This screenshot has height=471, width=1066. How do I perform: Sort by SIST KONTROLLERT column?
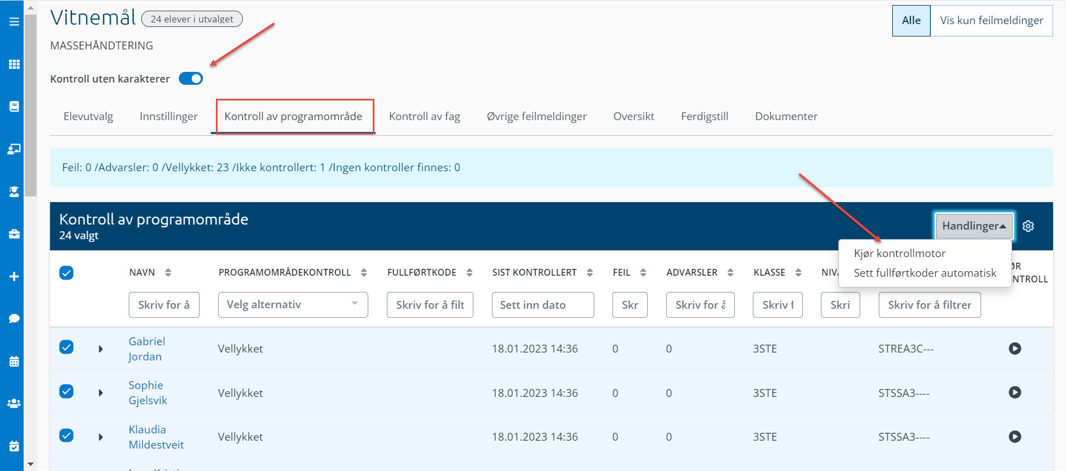coord(590,272)
